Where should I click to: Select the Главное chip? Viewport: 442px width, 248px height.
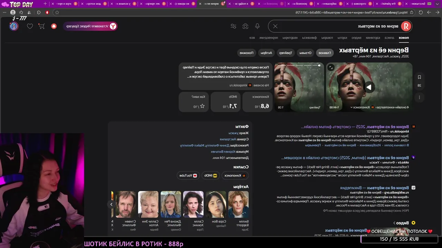(x=325, y=53)
